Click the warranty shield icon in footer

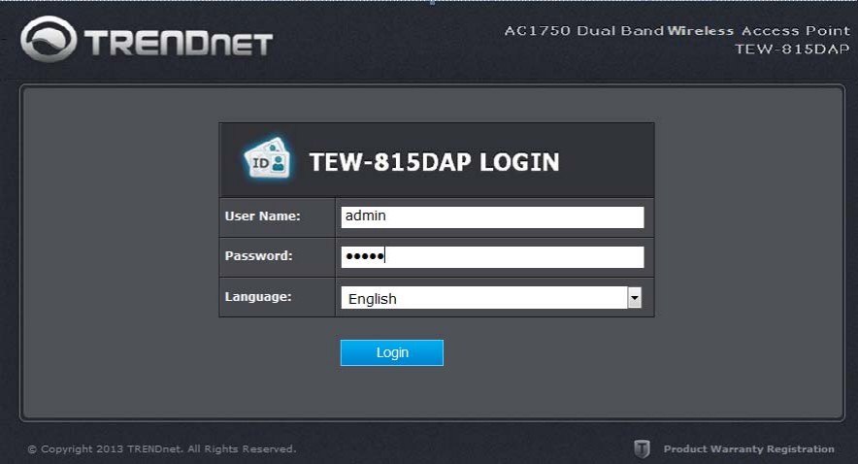(x=642, y=448)
